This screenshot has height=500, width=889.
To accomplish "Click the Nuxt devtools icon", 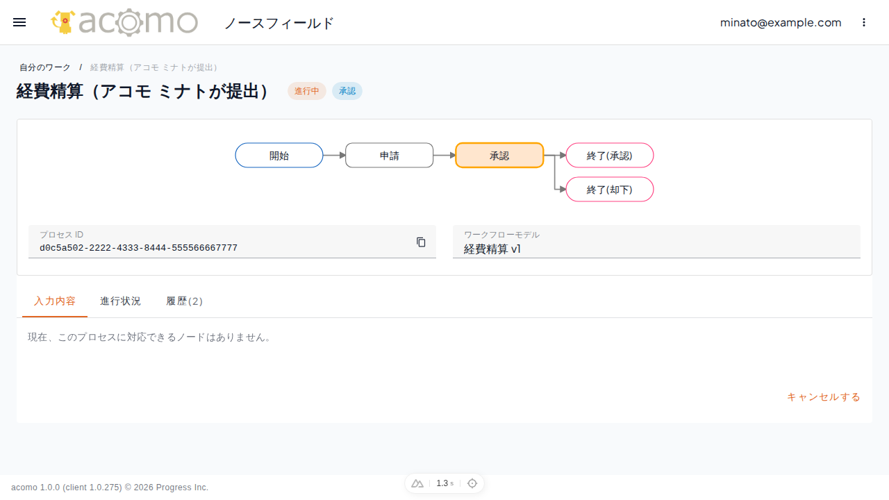I will click(417, 483).
